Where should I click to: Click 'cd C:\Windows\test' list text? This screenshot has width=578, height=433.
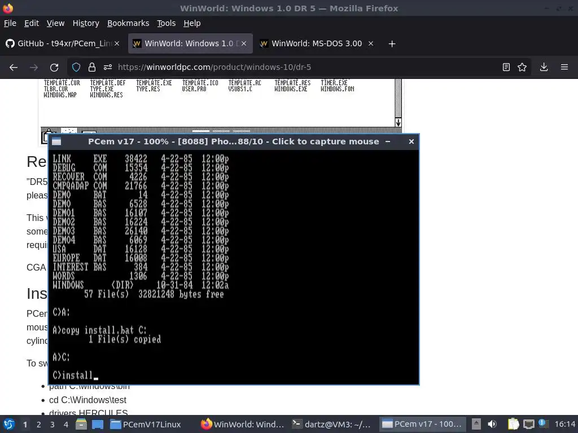pyautogui.click(x=87, y=400)
